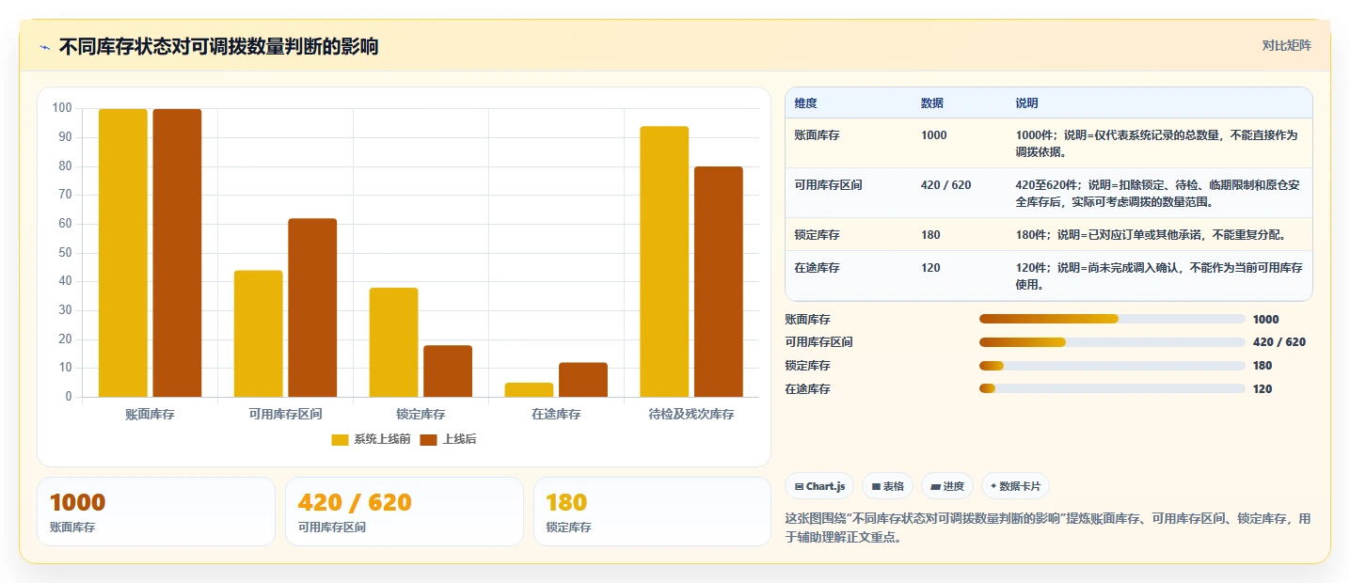Click the description paragraph under the tags
This screenshot has width=1350, height=583.
coord(1048,528)
